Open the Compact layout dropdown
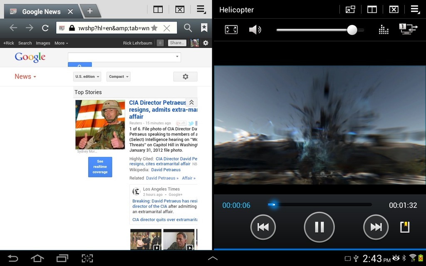 pos(119,76)
